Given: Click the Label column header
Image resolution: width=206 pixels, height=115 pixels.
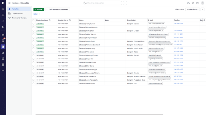Looking at the screenshot, I should (x=107, y=20).
